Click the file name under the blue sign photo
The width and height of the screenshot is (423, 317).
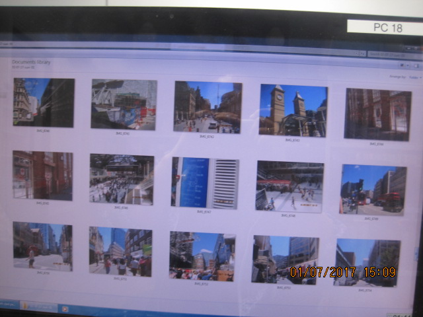tap(204, 212)
